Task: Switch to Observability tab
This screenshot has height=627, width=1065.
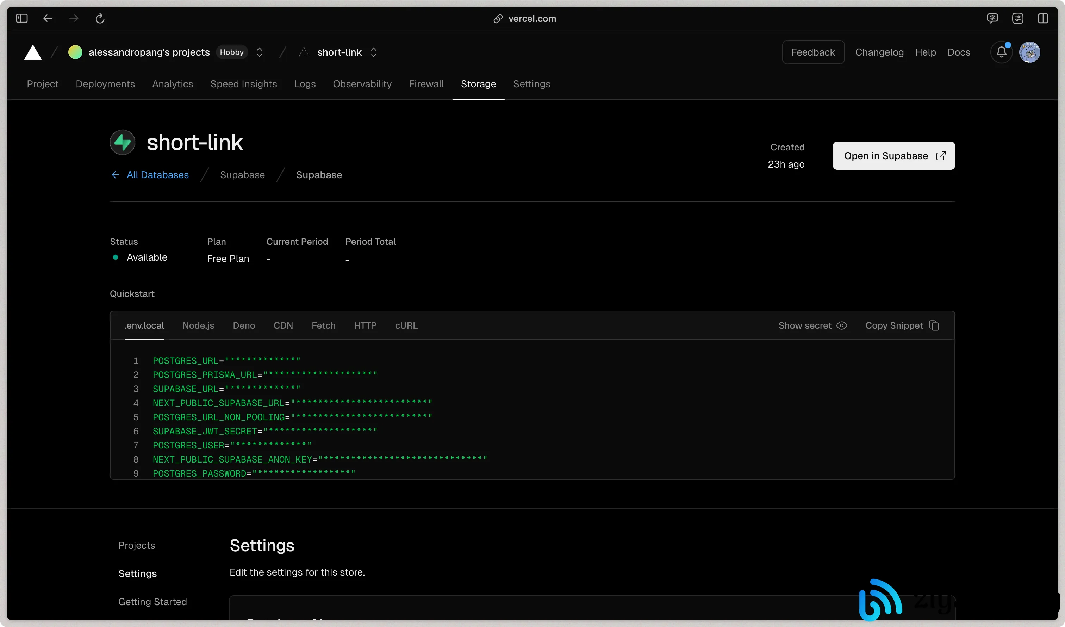Action: [x=362, y=84]
